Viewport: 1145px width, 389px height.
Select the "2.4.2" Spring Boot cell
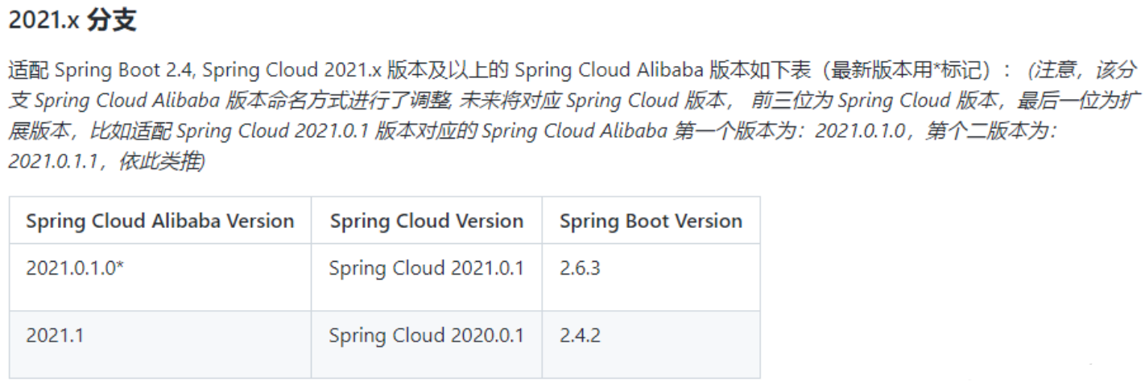[x=580, y=336]
